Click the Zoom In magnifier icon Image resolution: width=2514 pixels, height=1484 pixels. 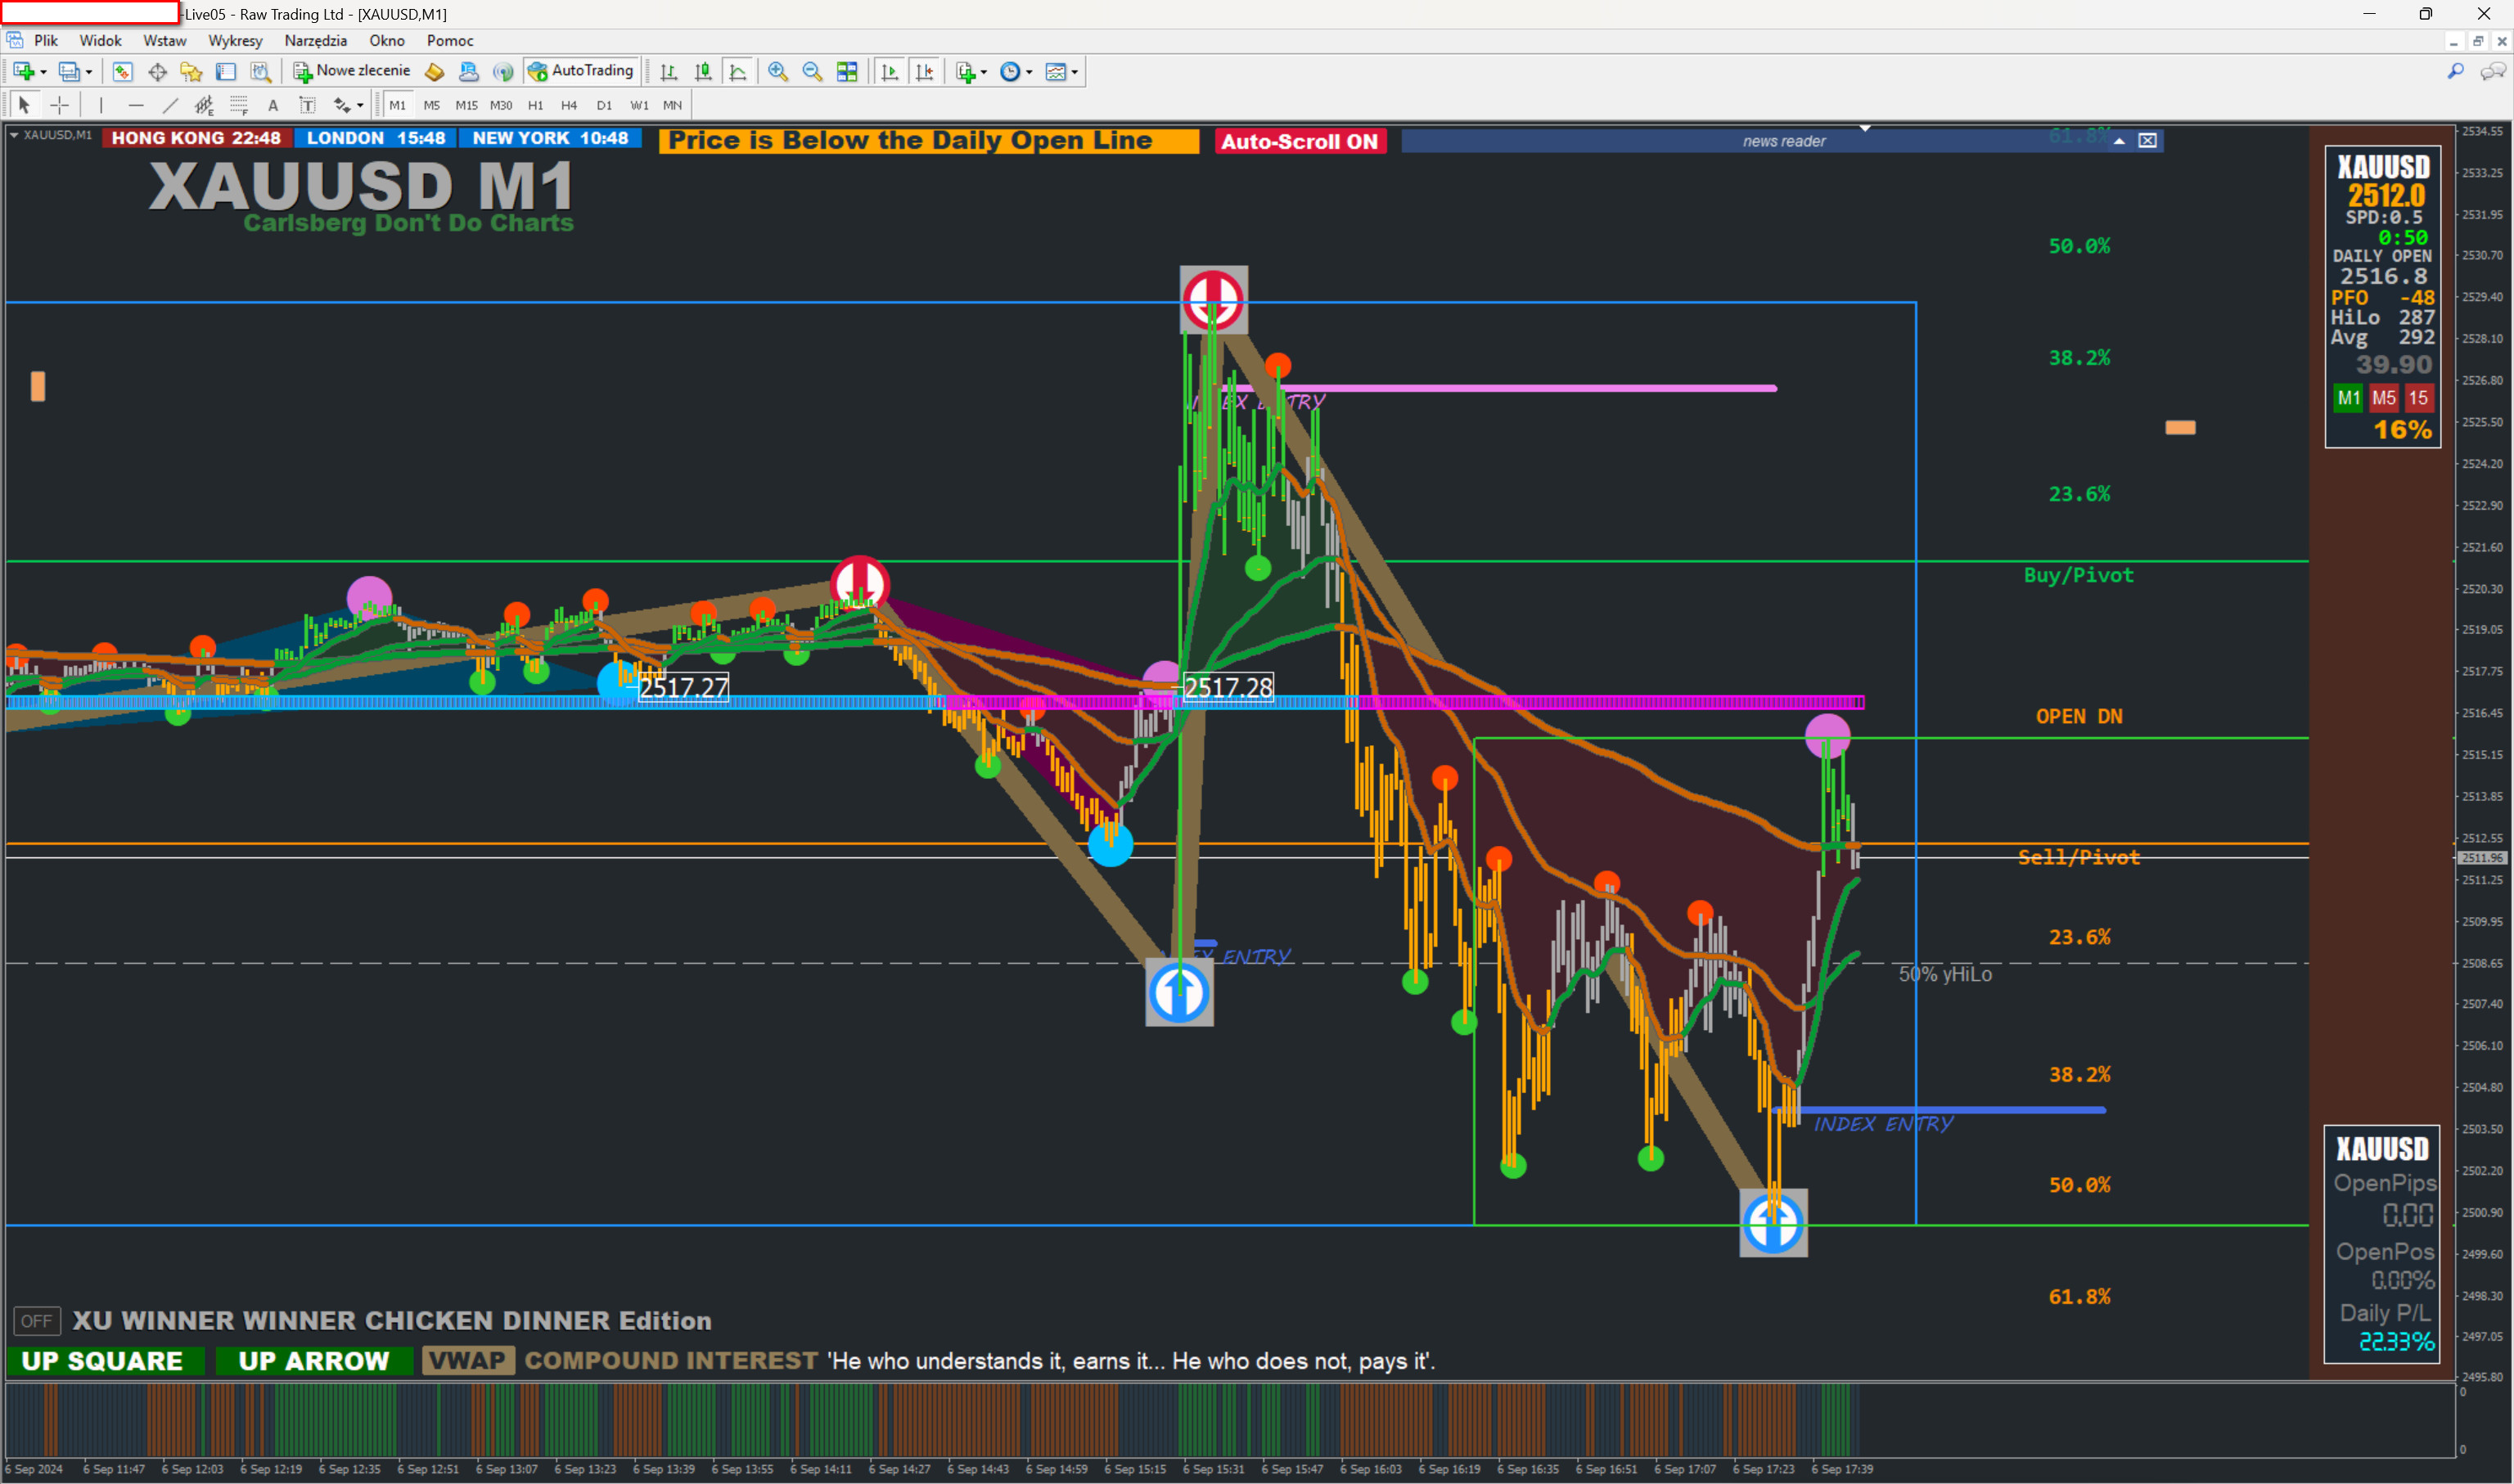[x=777, y=72]
